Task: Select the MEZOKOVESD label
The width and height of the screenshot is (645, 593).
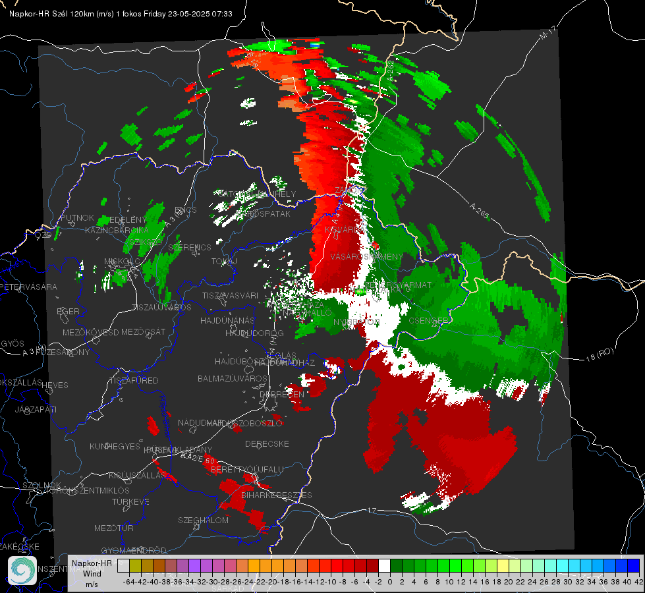Action: pos(90,332)
